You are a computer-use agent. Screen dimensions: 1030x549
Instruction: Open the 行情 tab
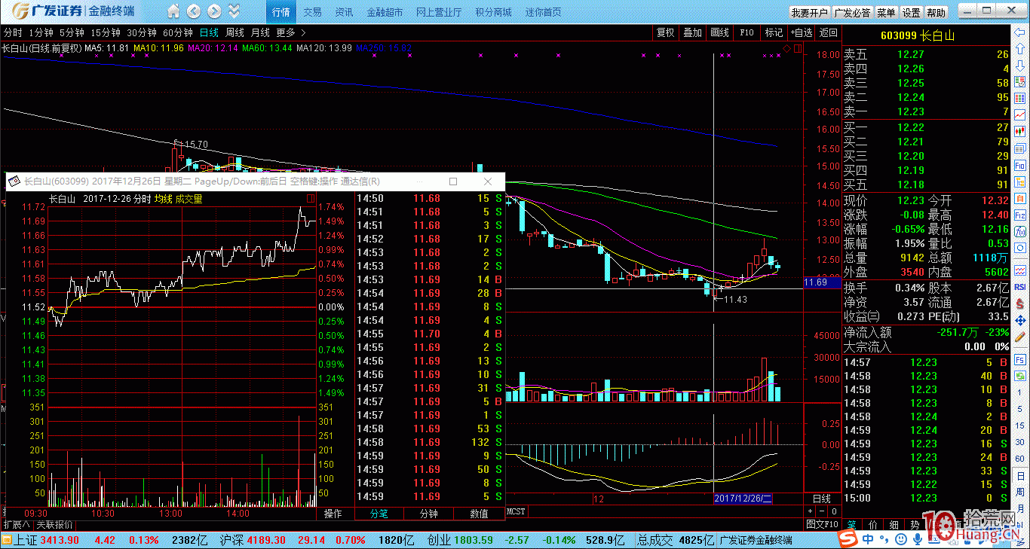click(x=281, y=12)
